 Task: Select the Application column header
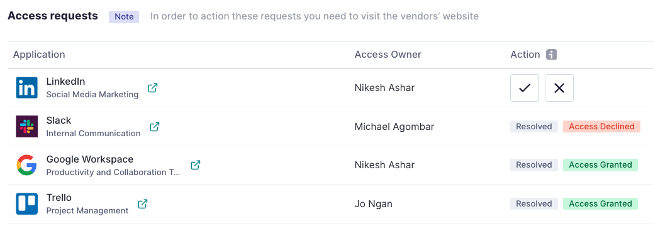(x=39, y=55)
